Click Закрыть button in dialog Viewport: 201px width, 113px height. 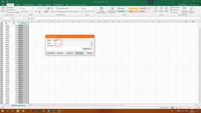click(x=90, y=53)
